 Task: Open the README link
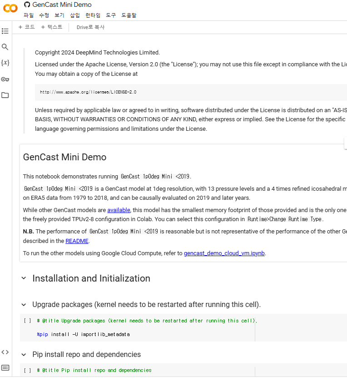pyautogui.click(x=77, y=241)
